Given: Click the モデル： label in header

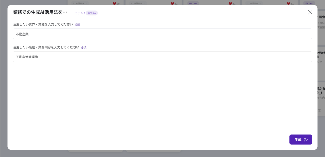Looking at the screenshot, I should coord(80,13).
